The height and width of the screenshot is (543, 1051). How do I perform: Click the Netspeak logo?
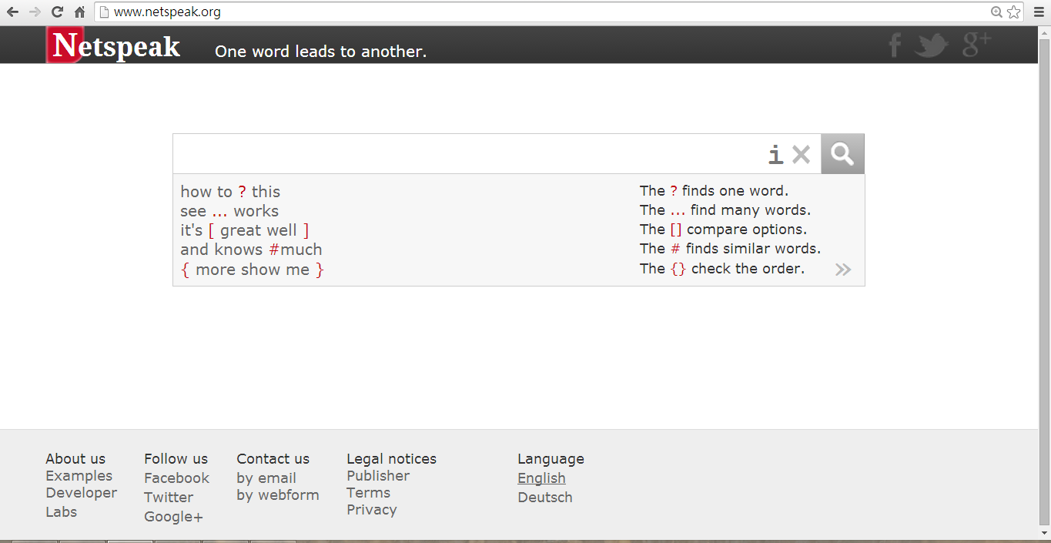115,46
